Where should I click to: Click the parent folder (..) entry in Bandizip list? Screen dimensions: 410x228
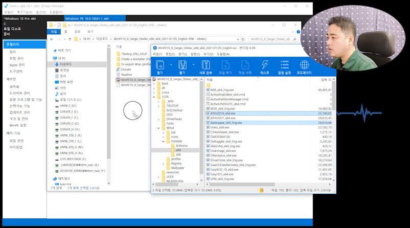click(x=209, y=85)
